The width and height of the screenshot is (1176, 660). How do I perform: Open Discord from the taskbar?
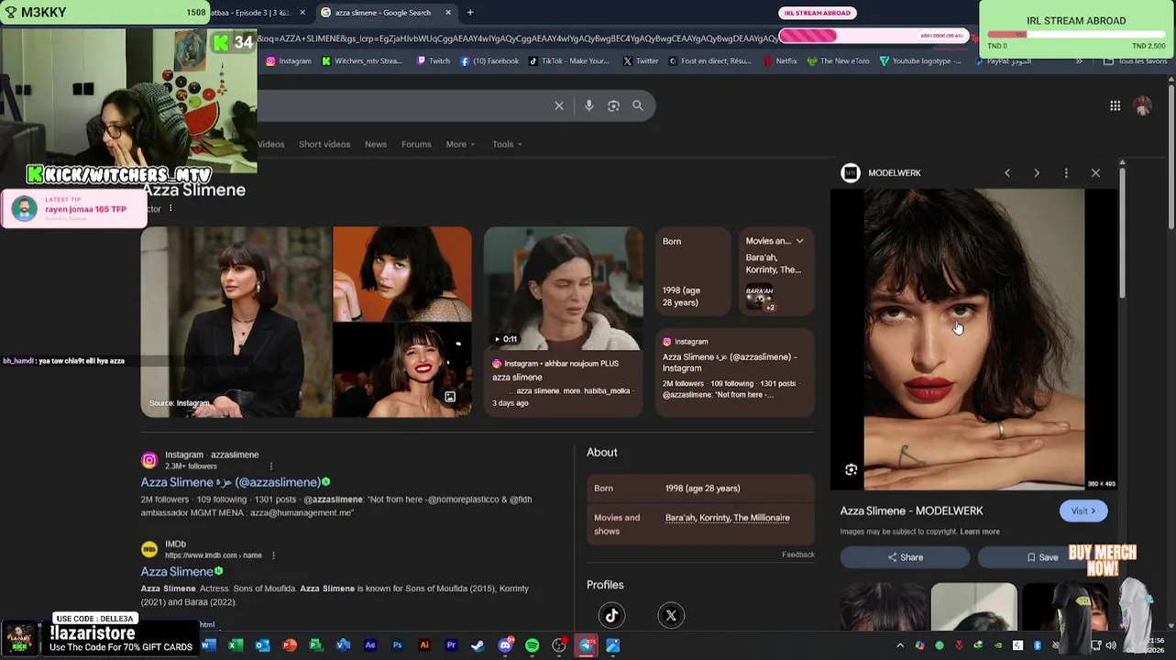coord(505,645)
